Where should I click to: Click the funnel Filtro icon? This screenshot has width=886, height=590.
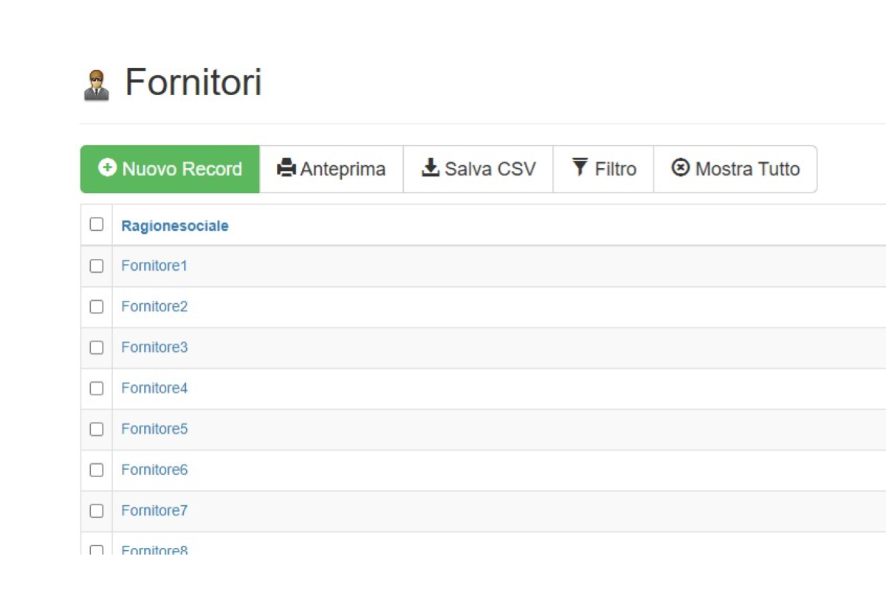tap(580, 167)
